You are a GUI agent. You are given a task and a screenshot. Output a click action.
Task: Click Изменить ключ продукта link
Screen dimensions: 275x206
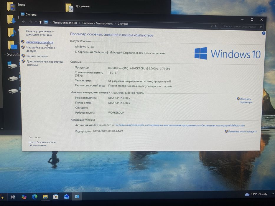point(242,131)
